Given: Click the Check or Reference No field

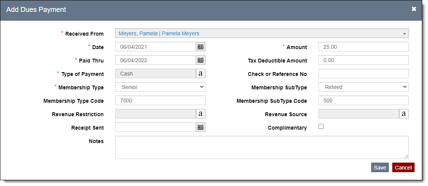Looking at the screenshot, I should tap(363, 74).
